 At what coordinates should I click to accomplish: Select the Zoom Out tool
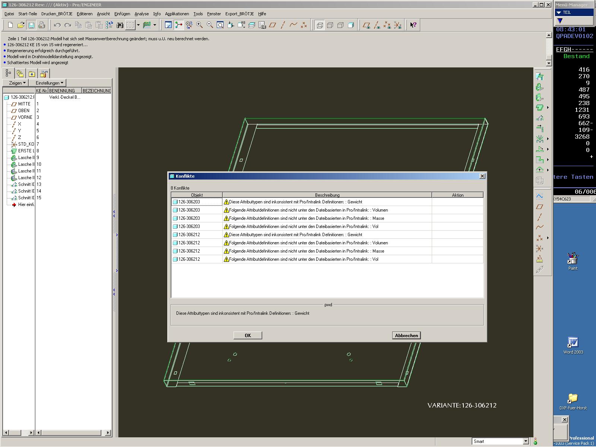pyautogui.click(x=209, y=25)
